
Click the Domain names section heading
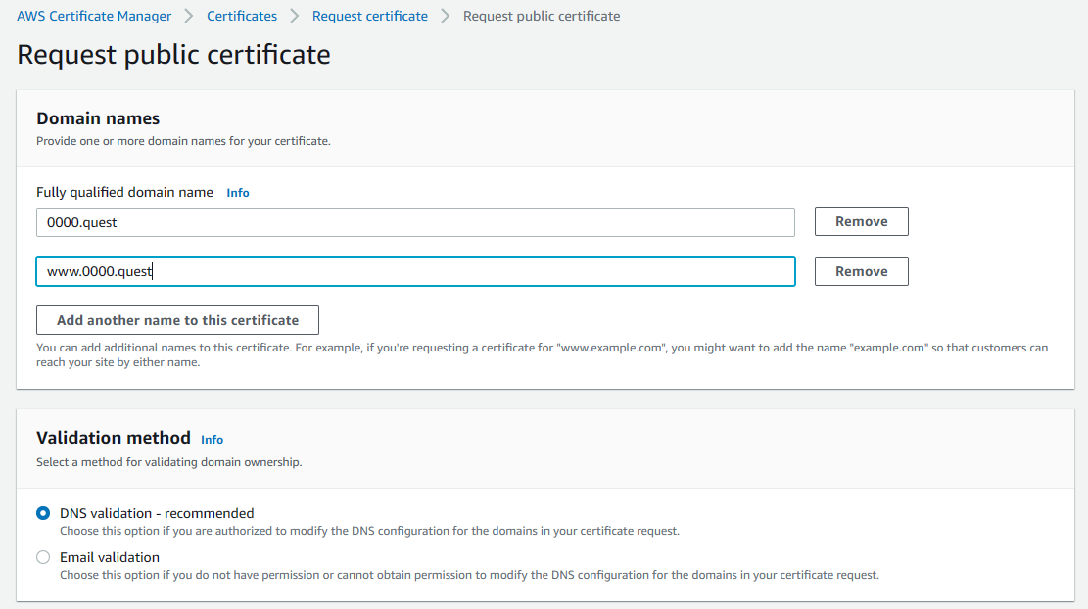click(97, 117)
